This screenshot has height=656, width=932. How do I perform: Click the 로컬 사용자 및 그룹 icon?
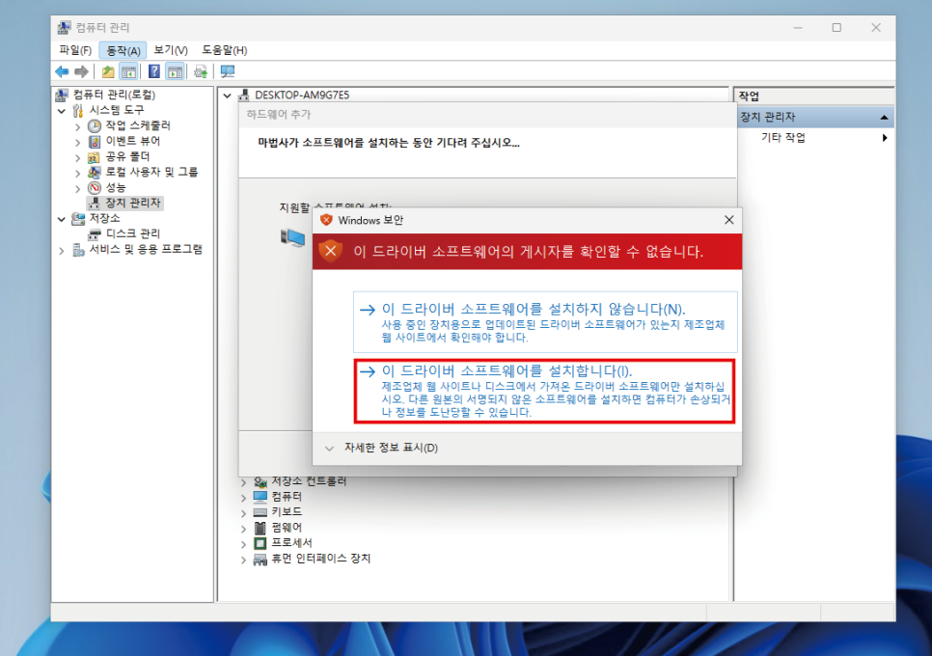(94, 173)
